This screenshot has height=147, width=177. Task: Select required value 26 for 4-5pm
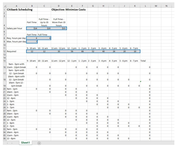coord(114,51)
